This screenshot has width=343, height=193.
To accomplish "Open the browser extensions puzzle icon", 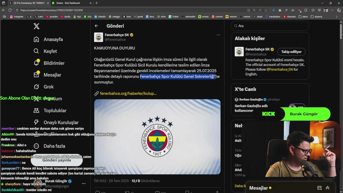I will 306,10.
